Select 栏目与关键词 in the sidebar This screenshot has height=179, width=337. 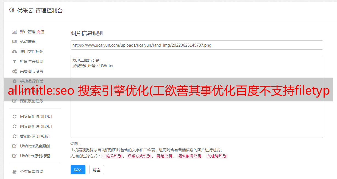(32, 61)
